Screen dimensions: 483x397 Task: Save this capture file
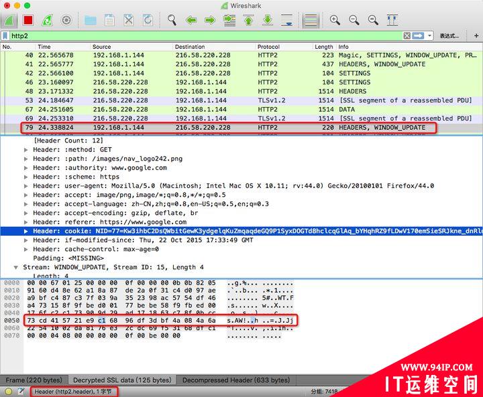[x=109, y=20]
